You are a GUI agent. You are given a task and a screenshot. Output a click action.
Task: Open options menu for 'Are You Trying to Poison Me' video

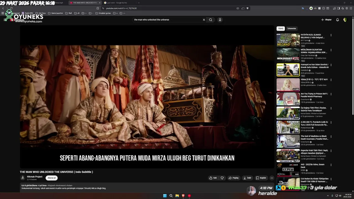click(x=331, y=94)
